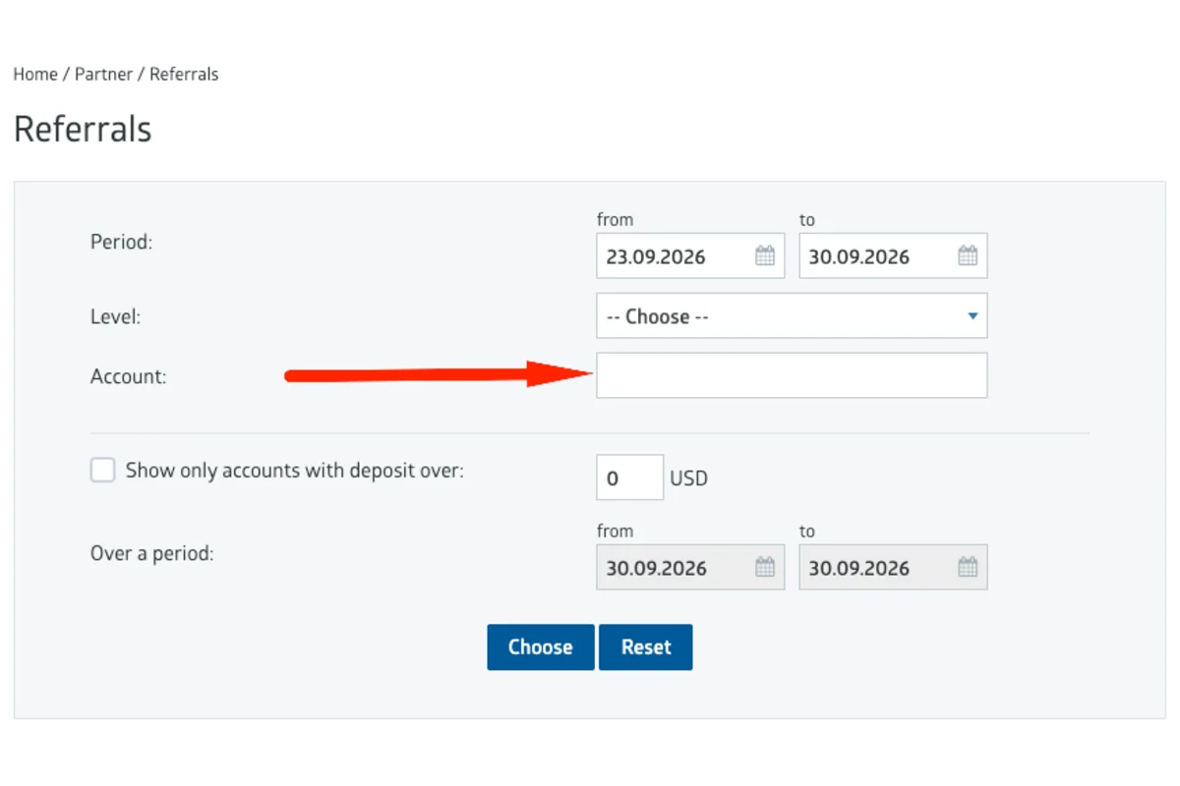Focus the Account text field
The width and height of the screenshot is (1180, 786).
(x=792, y=375)
